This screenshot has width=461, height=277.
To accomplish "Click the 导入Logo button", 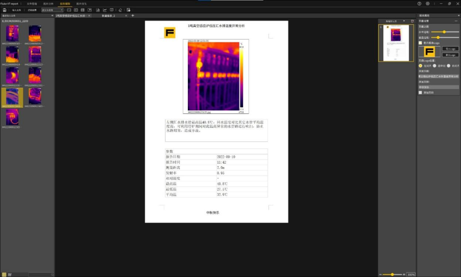I will tap(450, 49).
